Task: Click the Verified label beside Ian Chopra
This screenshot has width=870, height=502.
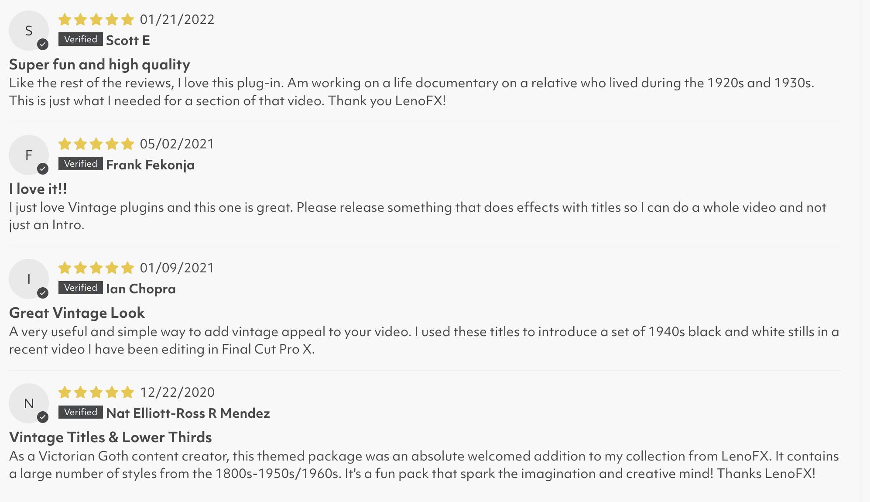Action: (81, 288)
